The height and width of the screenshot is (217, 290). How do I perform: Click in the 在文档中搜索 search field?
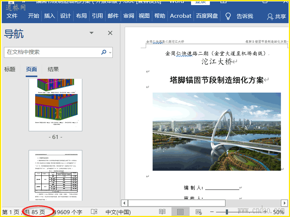coord(51,52)
